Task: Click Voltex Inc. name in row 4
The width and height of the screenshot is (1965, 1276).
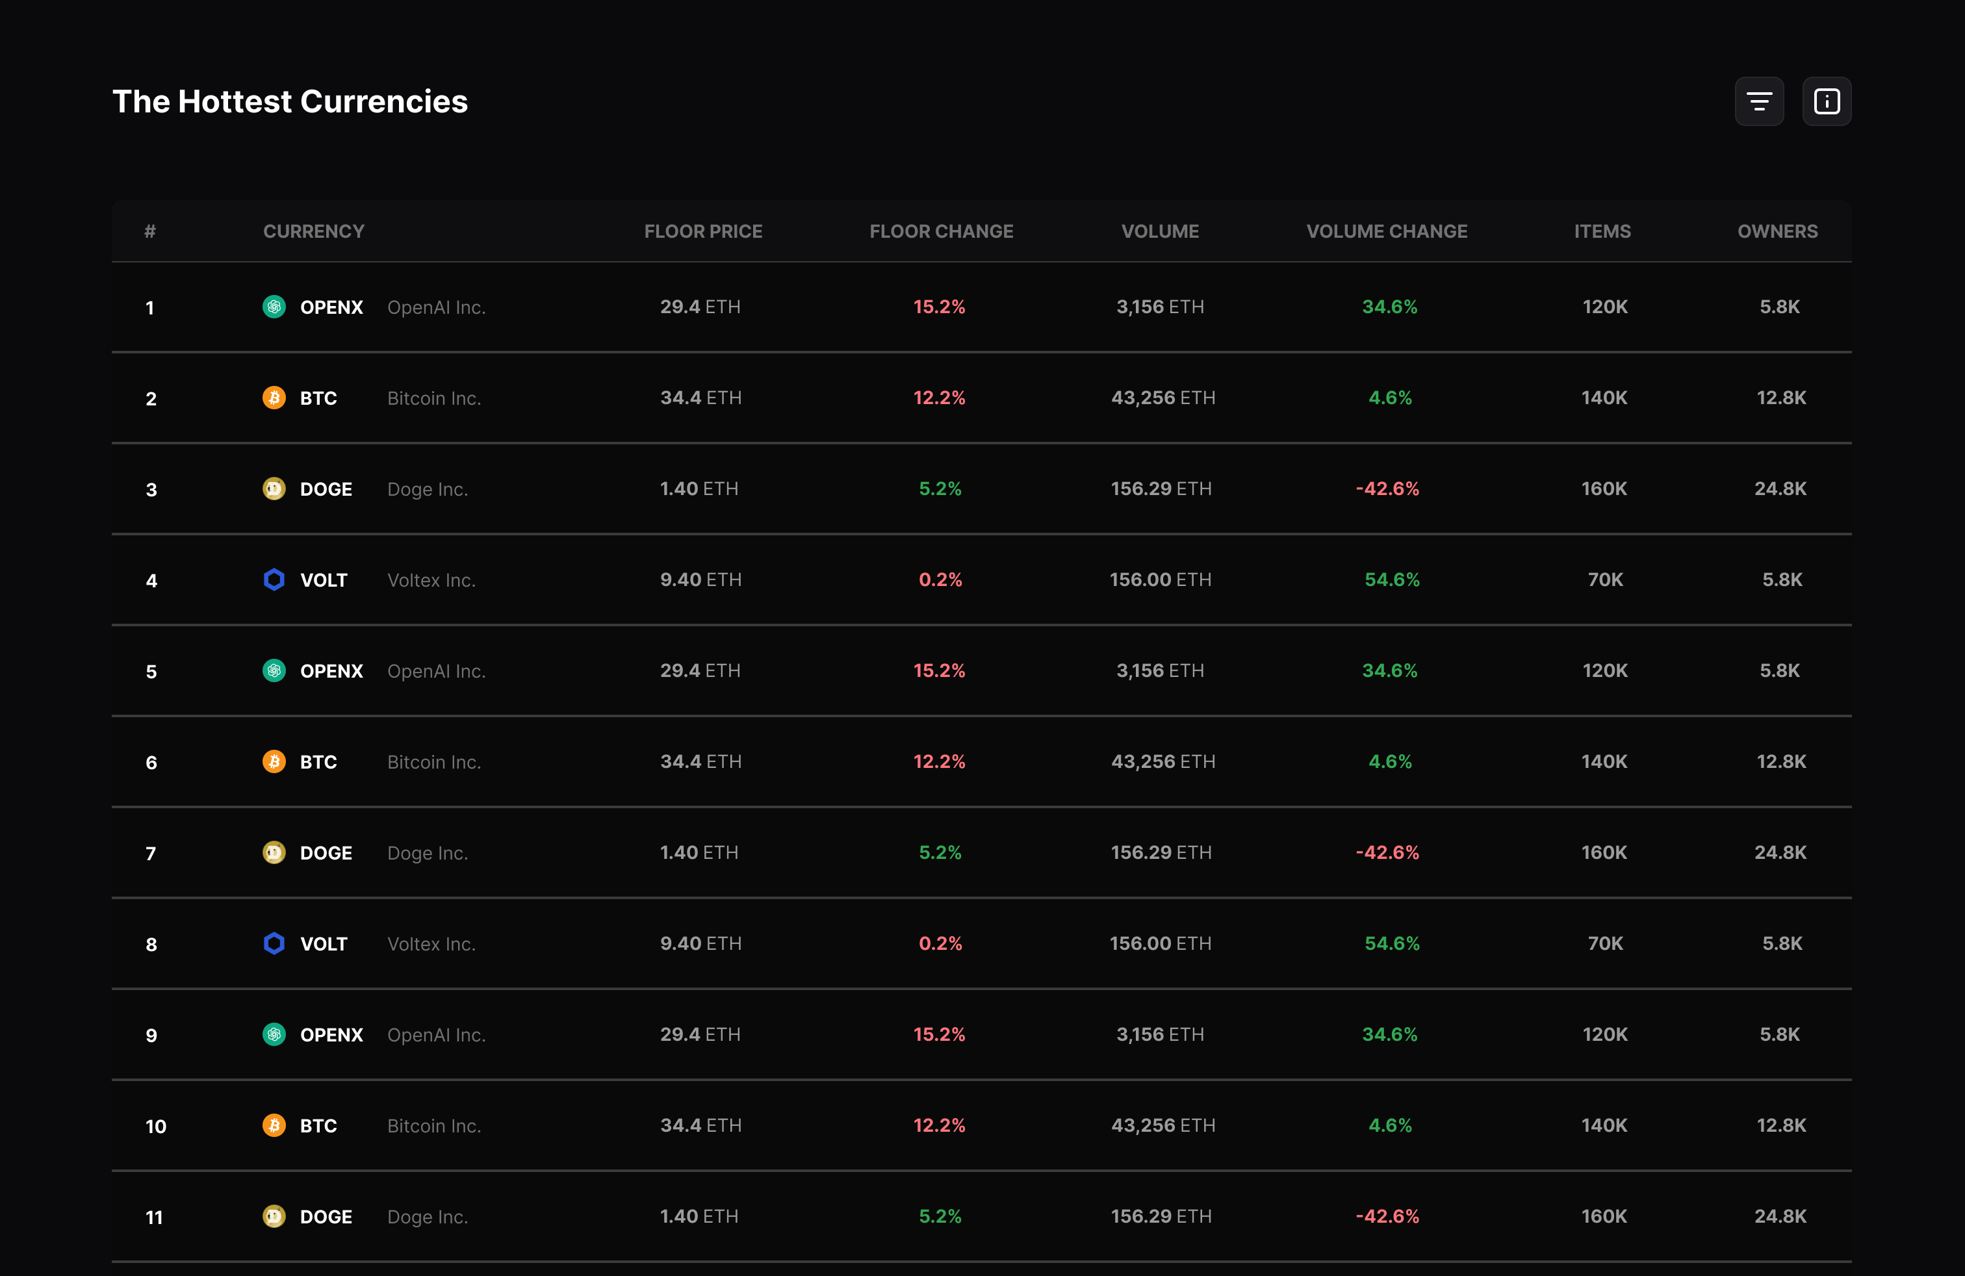Action: [x=431, y=580]
